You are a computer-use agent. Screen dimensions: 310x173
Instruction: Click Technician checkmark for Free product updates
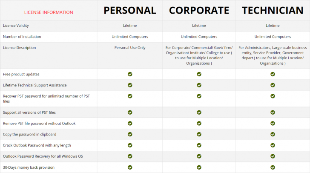273,74
